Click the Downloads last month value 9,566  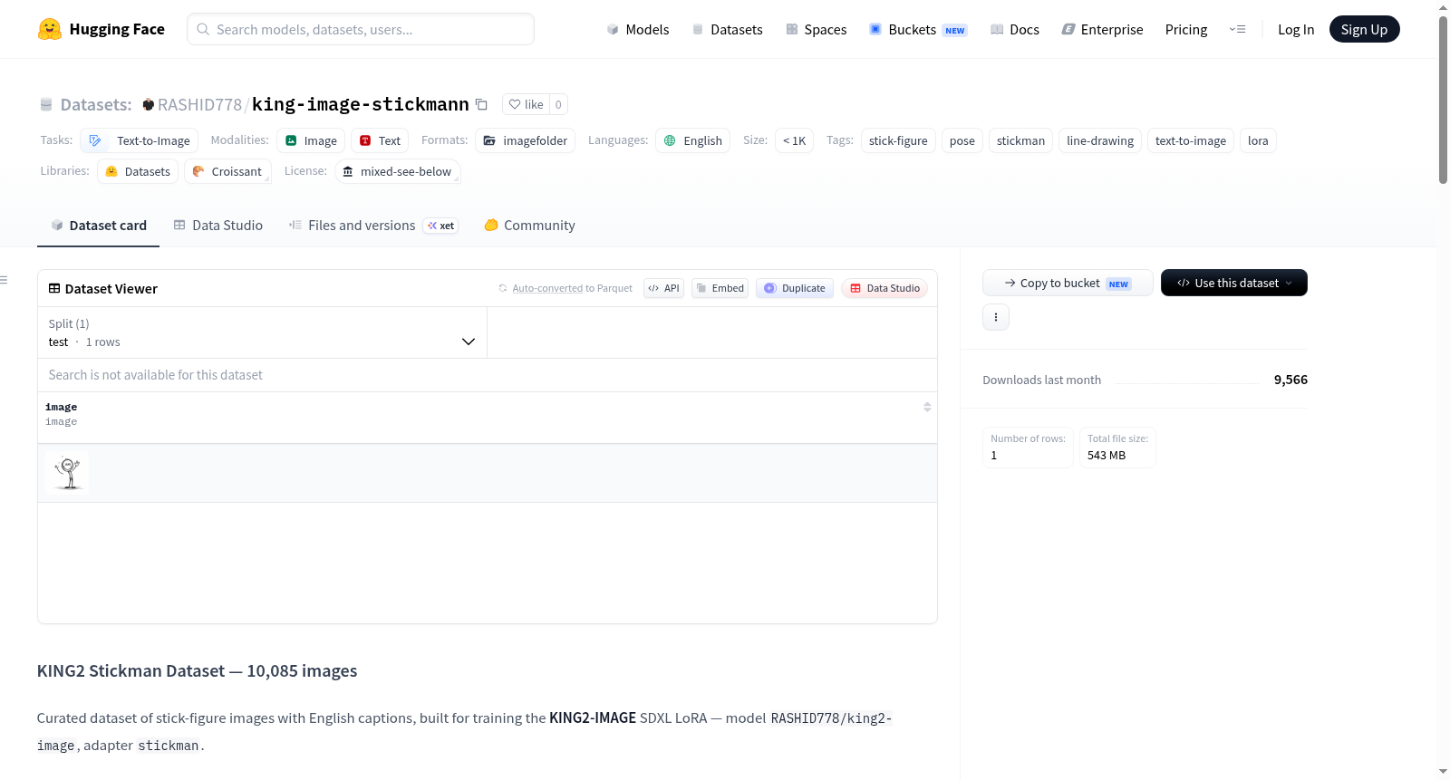(x=1290, y=380)
